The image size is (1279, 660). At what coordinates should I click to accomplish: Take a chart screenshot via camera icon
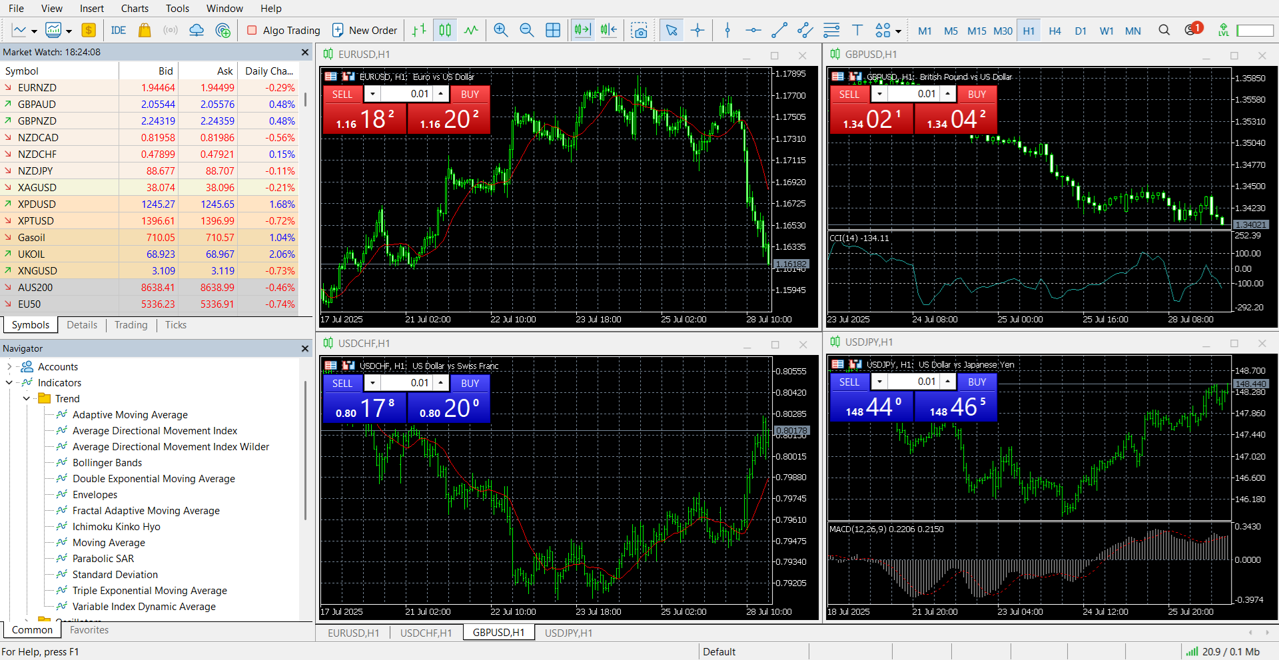coord(639,31)
